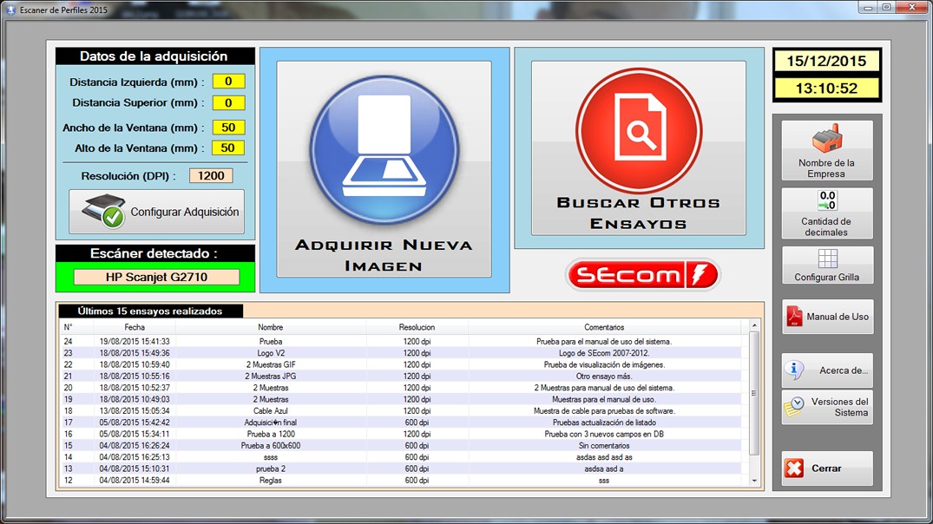Select the Cable Azul test row
Viewport: 933px width, 524px height.
271,410
